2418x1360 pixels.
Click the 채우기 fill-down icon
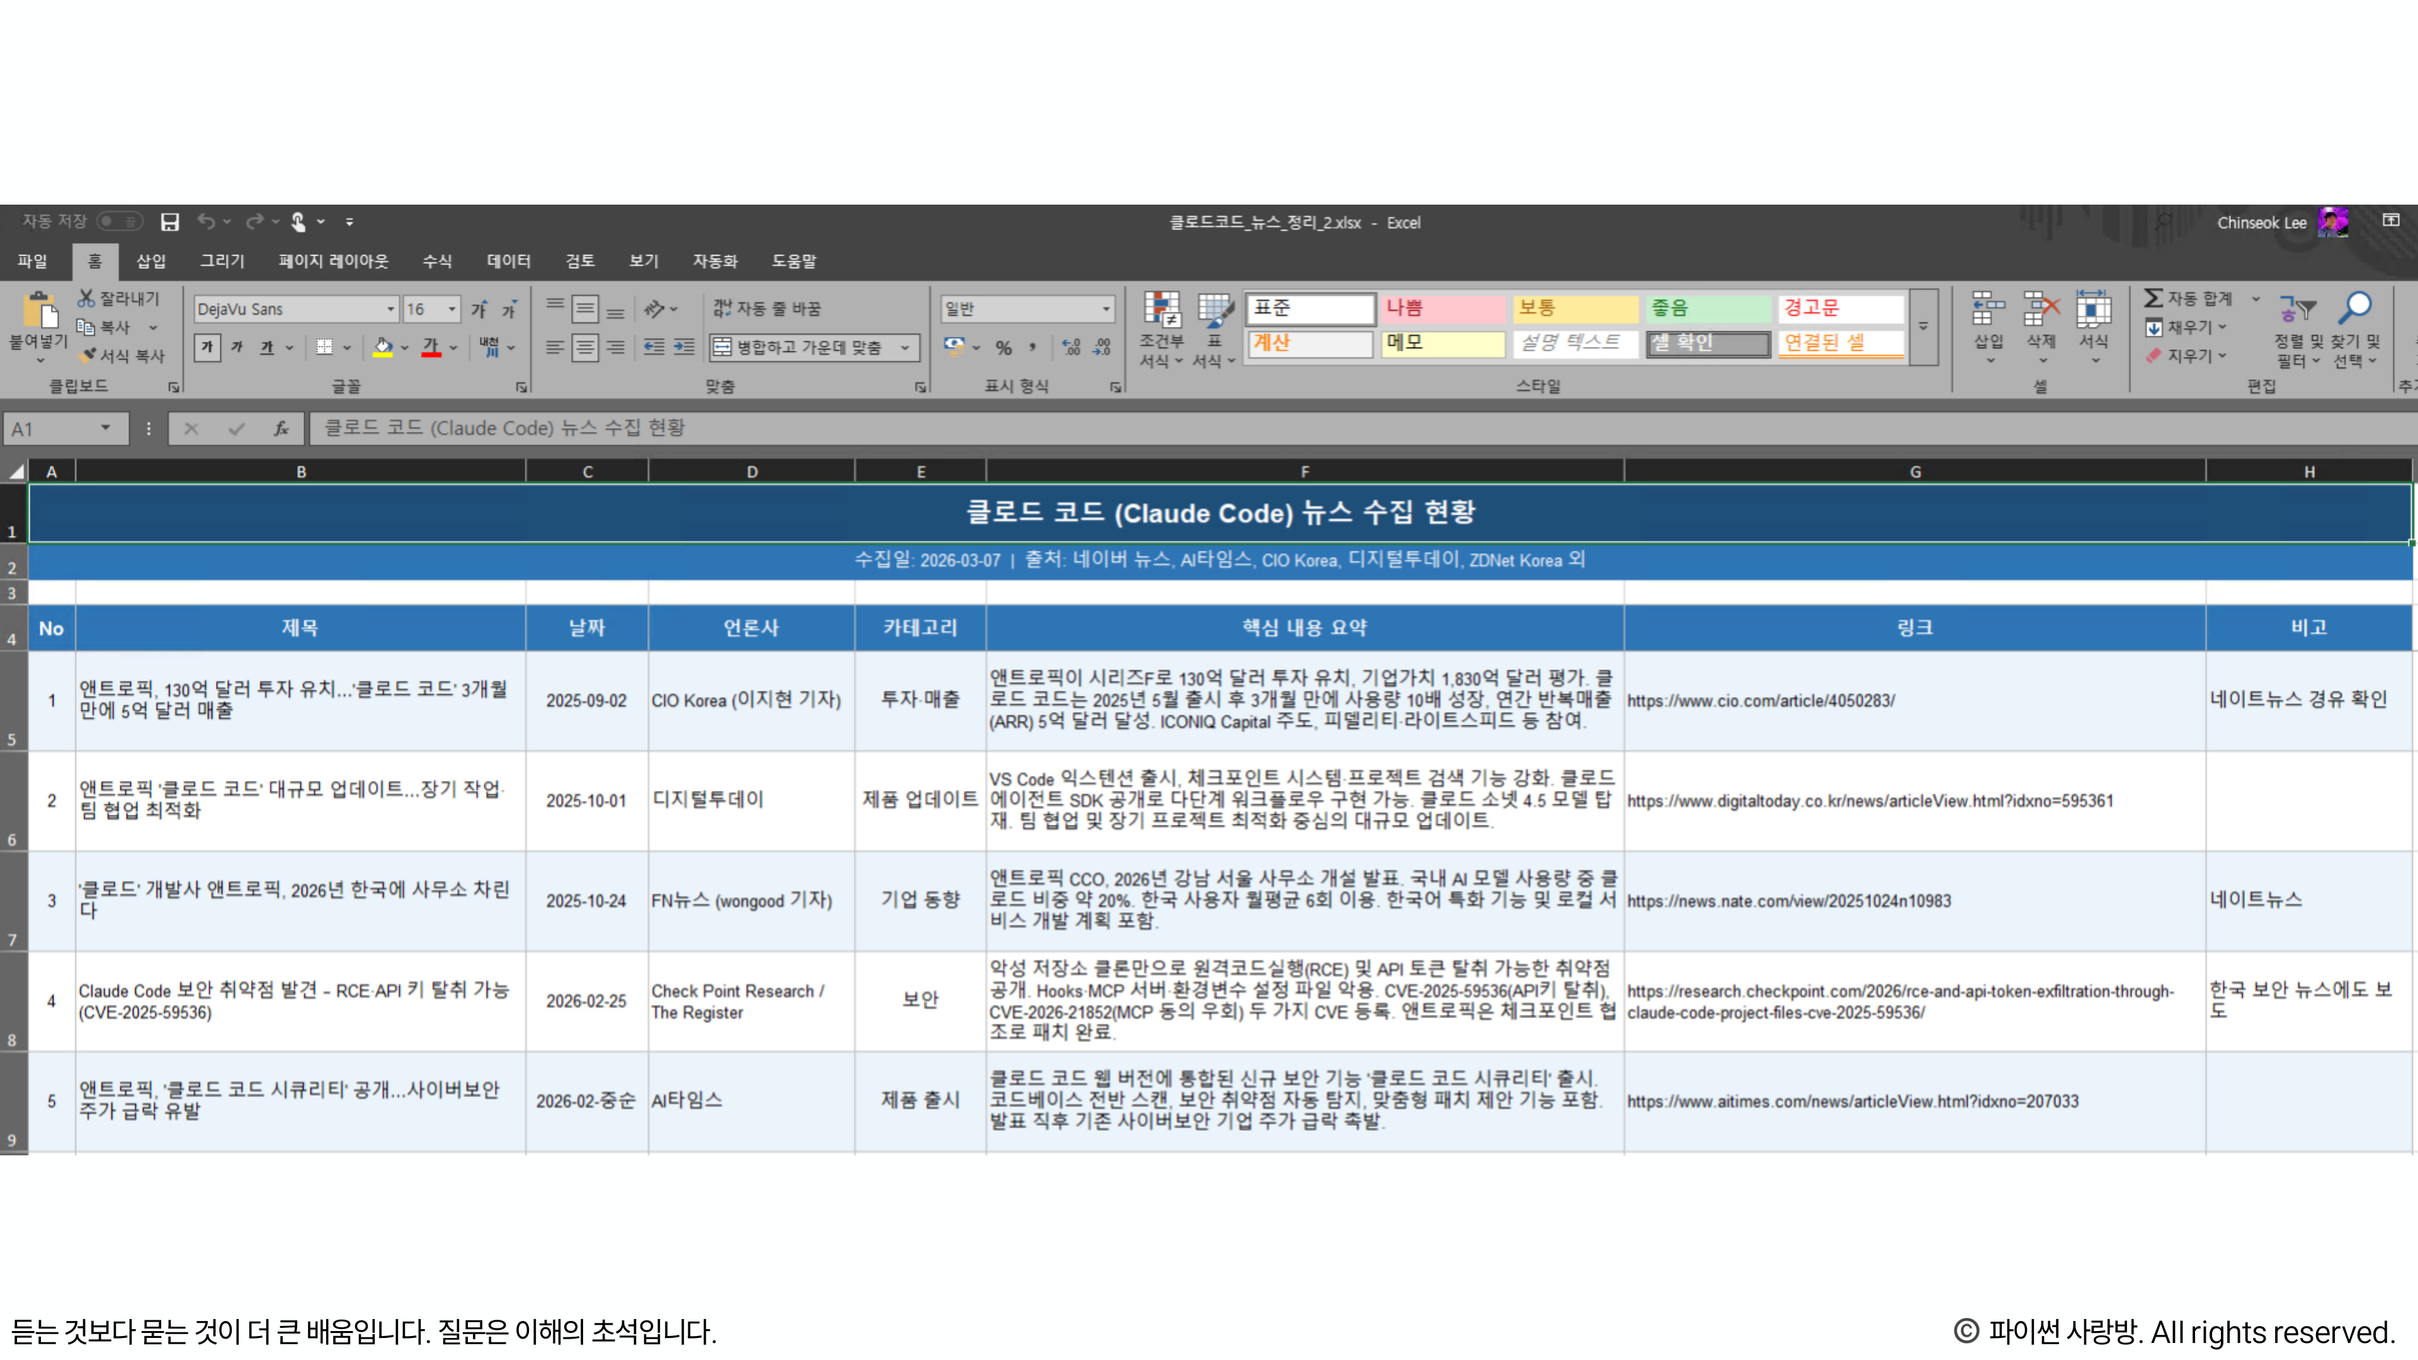click(2154, 327)
